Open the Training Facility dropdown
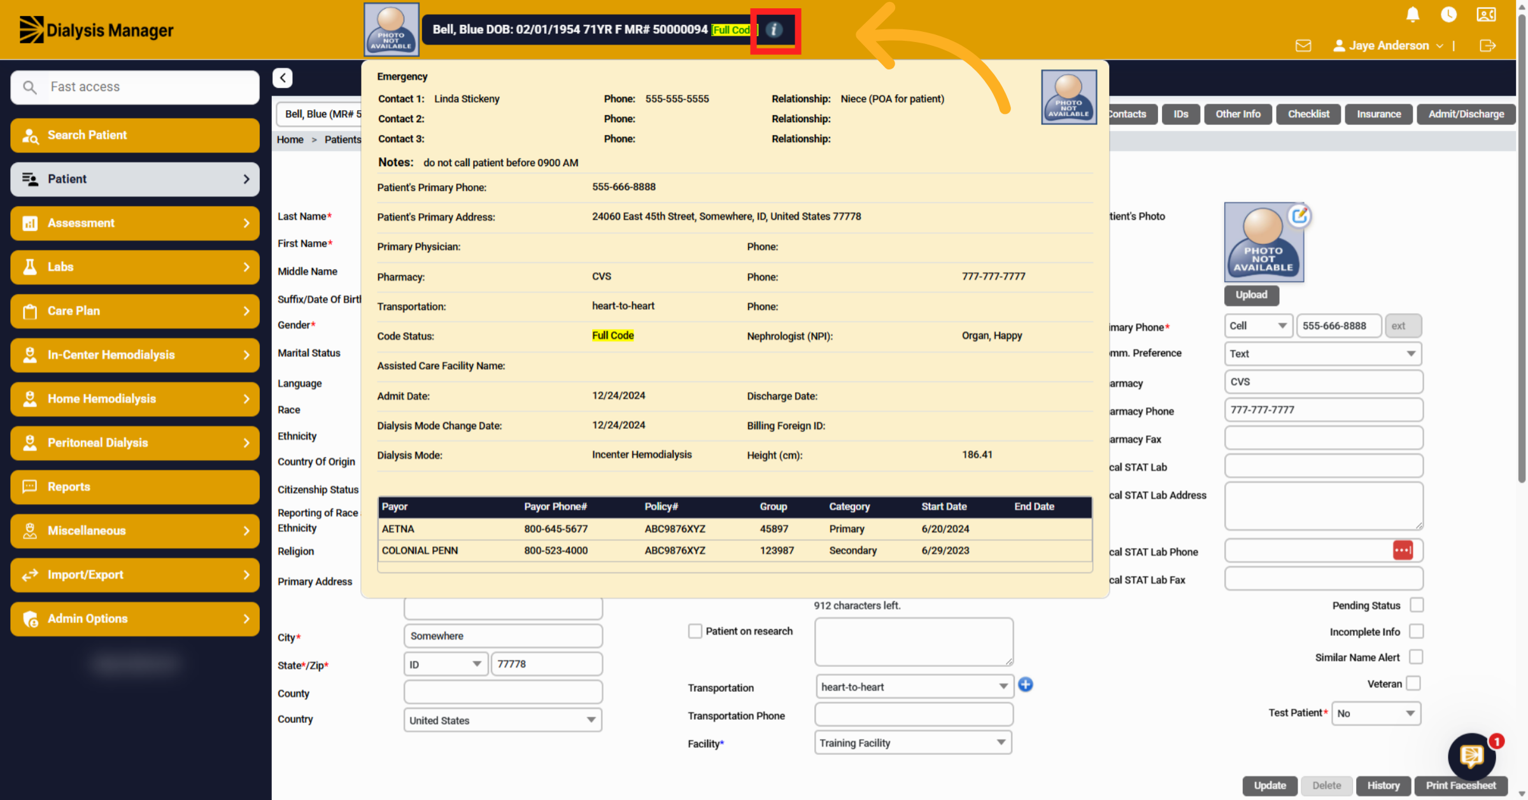Viewport: 1528px width, 800px height. click(913, 743)
